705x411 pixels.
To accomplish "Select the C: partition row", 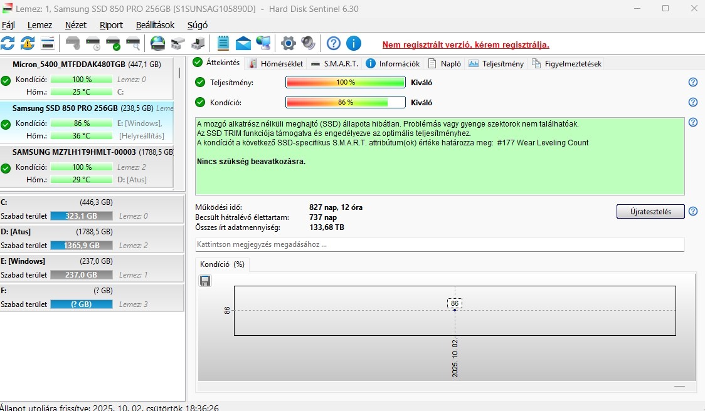I will click(x=92, y=209).
